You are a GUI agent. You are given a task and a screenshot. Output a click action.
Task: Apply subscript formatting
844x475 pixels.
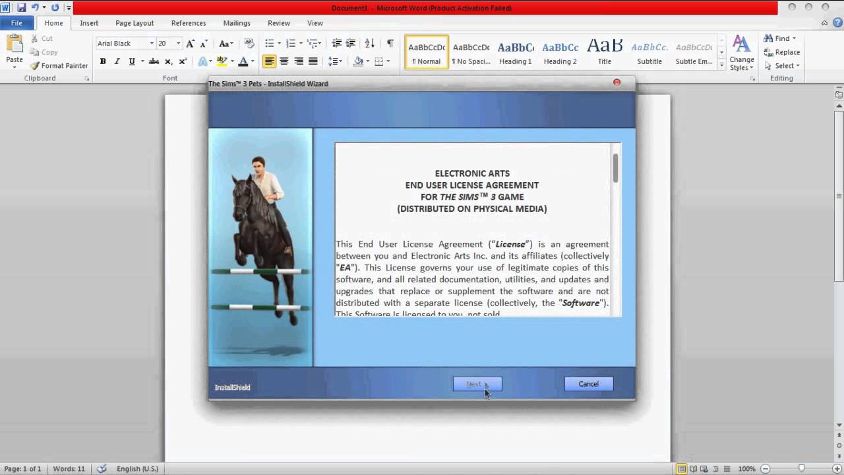(169, 61)
